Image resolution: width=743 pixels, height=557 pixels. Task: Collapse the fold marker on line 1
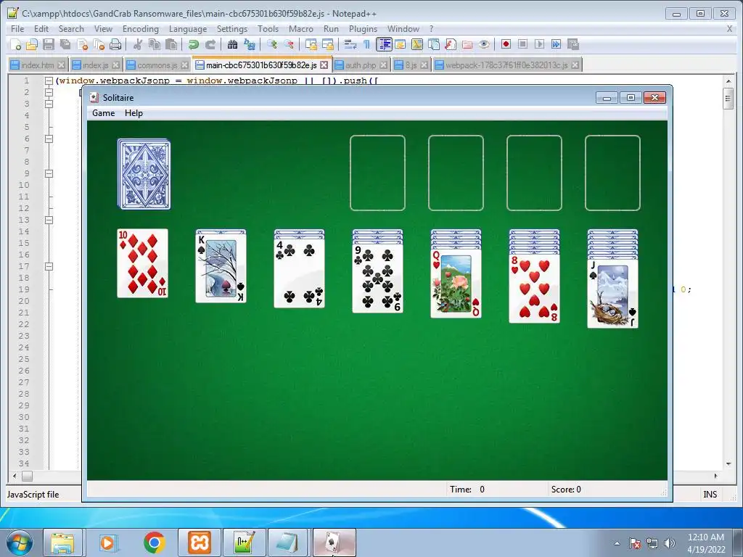pyautogui.click(x=49, y=81)
